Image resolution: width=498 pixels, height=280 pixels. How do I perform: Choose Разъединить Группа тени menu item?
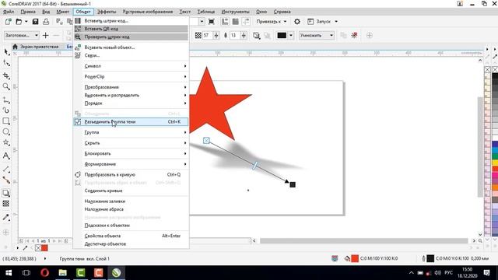(131, 121)
